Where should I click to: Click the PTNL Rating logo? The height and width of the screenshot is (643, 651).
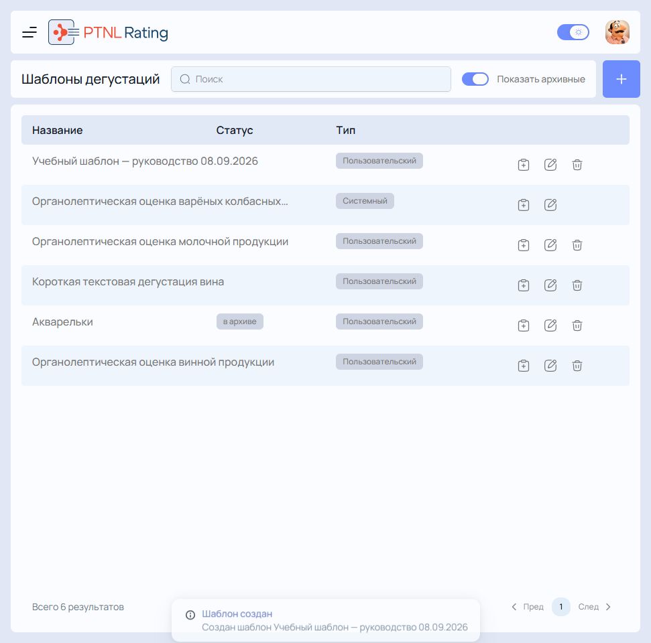pyautogui.click(x=108, y=32)
